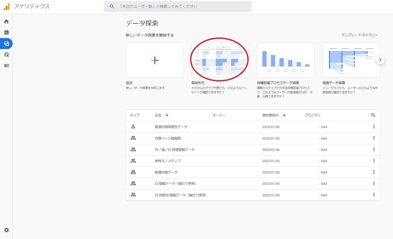
Task: Open the 月間ページ閲覧数 exploration
Action: (x=168, y=138)
